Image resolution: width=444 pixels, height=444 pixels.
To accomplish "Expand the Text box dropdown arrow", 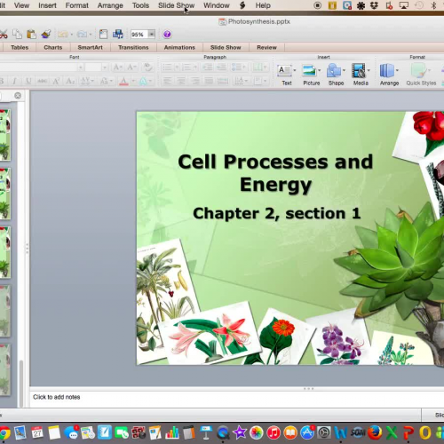I will 294,70.
